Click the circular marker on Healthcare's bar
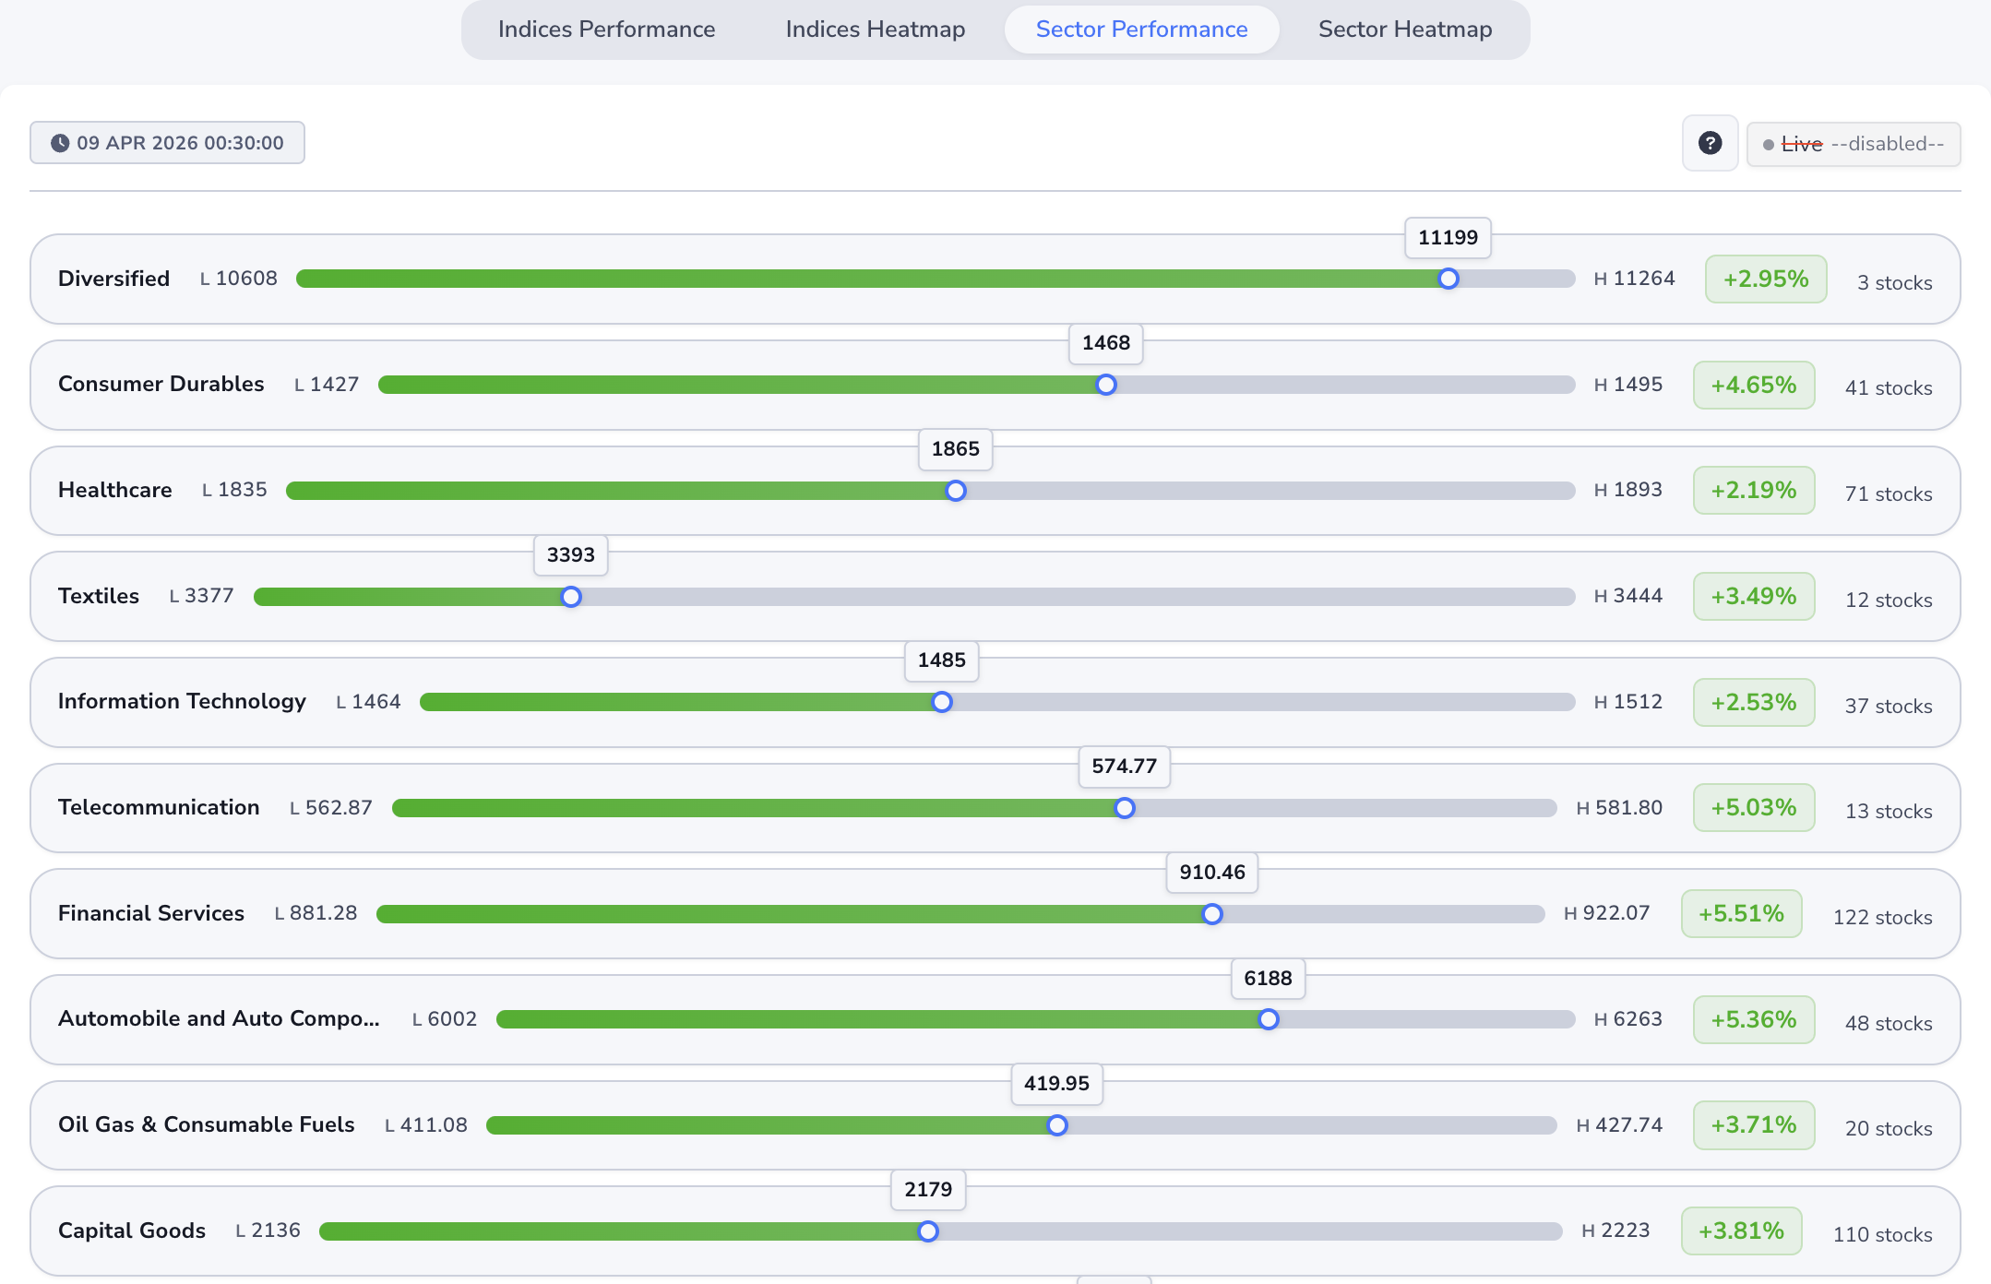Screen dimensions: 1991x1284 956,491
